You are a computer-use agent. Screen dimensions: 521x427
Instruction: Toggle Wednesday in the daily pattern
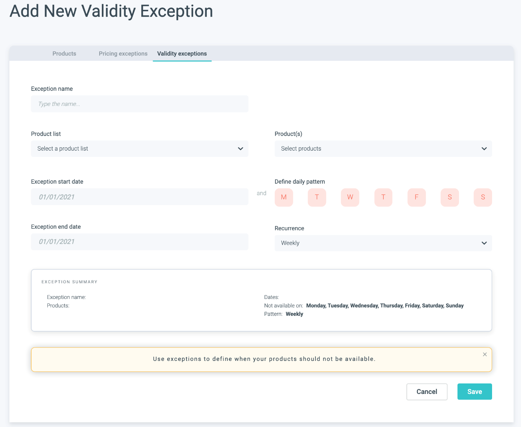(350, 197)
